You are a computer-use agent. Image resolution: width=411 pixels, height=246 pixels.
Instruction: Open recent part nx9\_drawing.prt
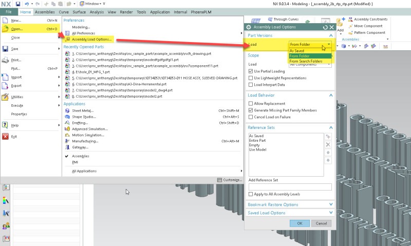(142, 54)
